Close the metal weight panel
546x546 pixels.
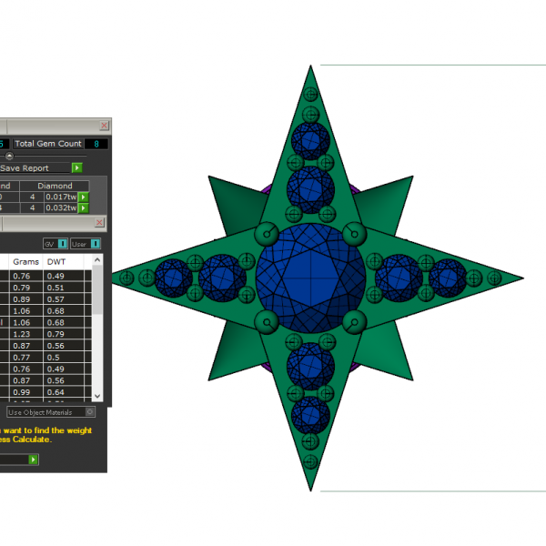point(99,222)
